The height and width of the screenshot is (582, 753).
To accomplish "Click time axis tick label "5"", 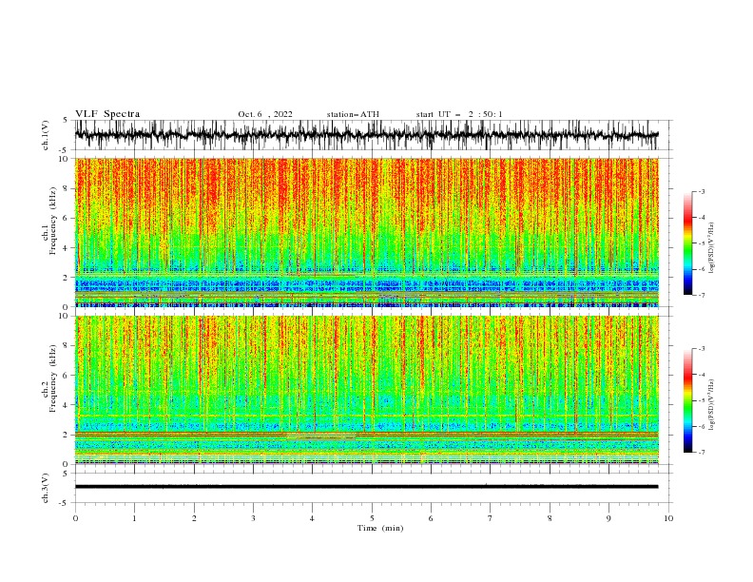I will (x=372, y=518).
